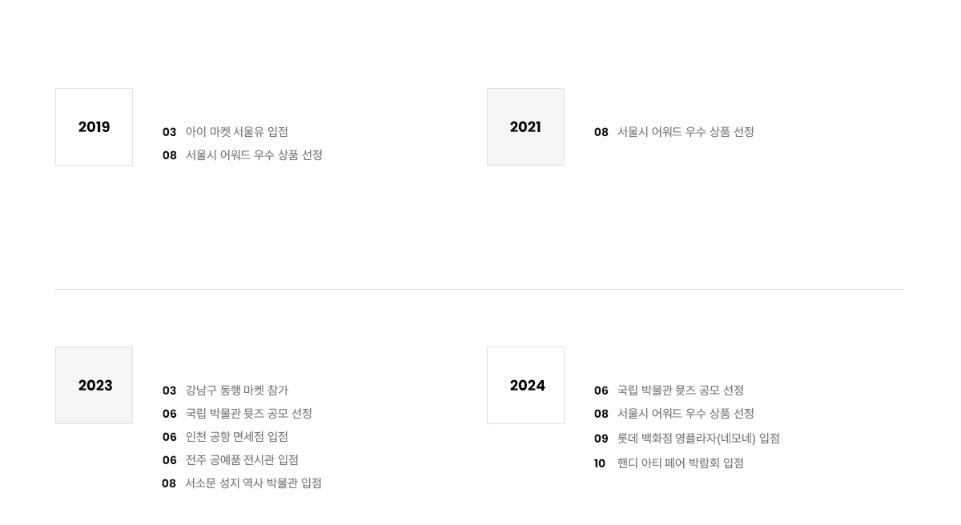961x525 pixels.
Task: Select the 인천 공항 면세점 입점 entry
Action: [x=236, y=437]
